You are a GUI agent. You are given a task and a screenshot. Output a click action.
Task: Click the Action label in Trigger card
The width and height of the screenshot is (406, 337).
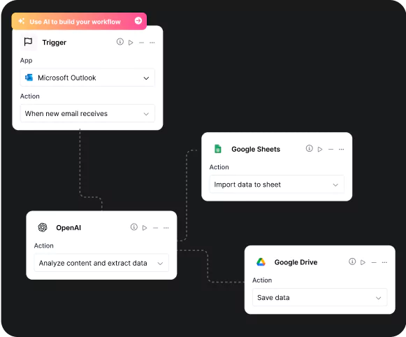coord(30,96)
